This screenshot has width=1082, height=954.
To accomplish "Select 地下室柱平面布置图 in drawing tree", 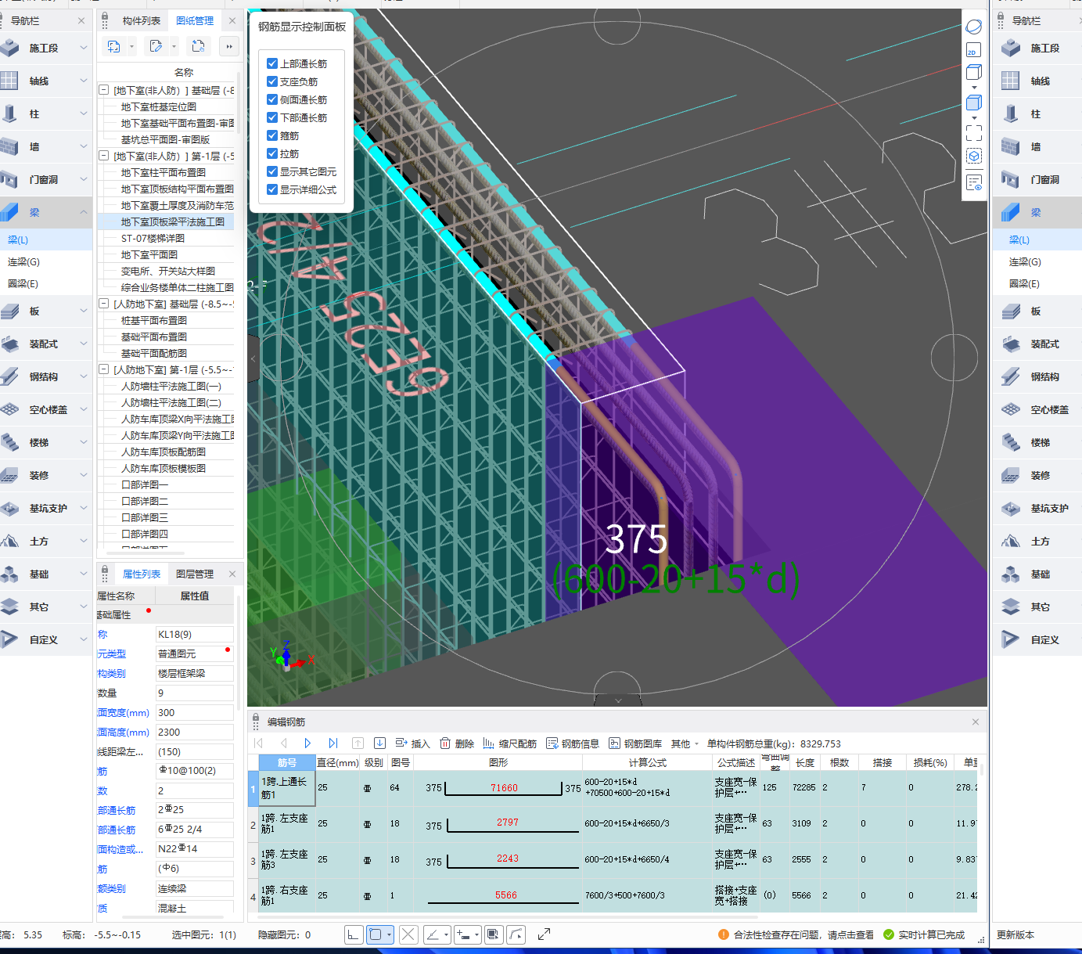I will click(x=164, y=173).
